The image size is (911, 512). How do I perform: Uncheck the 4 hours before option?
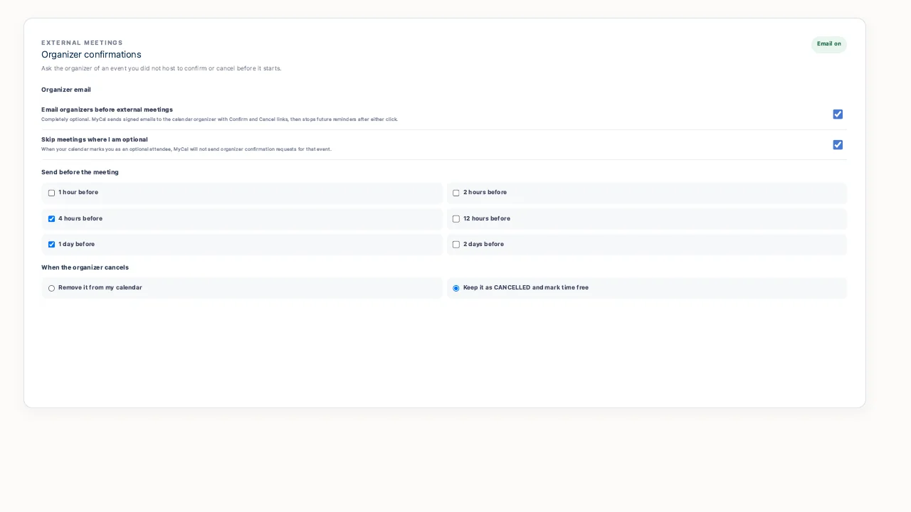(x=51, y=219)
